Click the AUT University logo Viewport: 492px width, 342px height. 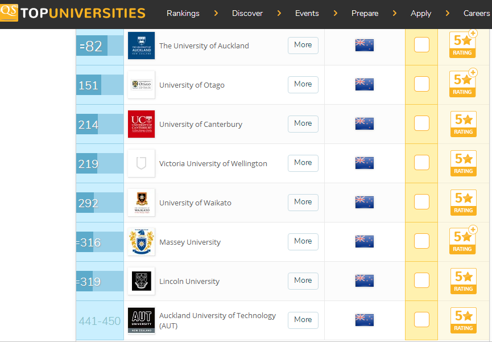click(141, 320)
